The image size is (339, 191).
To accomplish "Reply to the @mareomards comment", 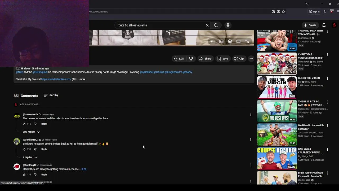I will click(x=44, y=124).
